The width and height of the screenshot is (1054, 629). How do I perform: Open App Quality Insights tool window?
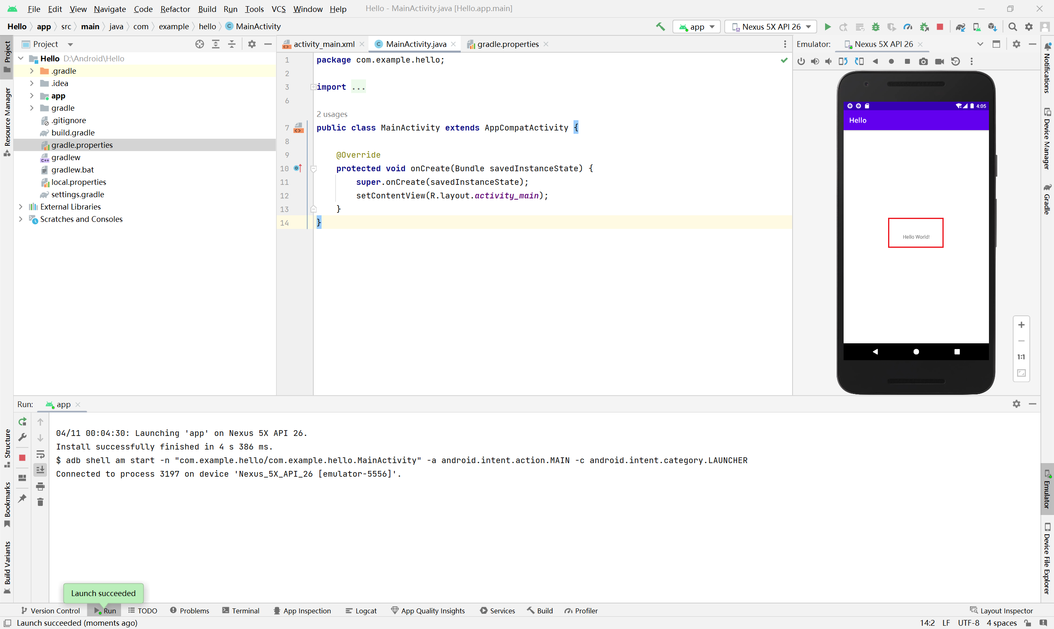coord(428,611)
